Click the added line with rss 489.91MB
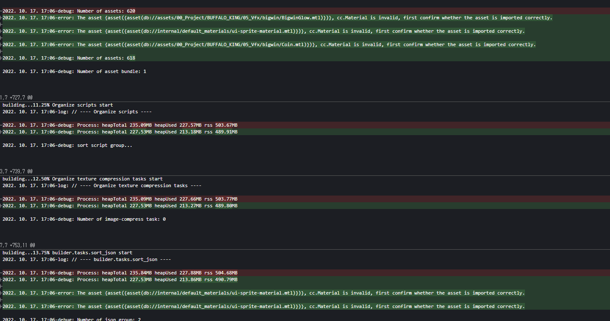Image resolution: width=610 pixels, height=321 pixels. pyautogui.click(x=120, y=132)
